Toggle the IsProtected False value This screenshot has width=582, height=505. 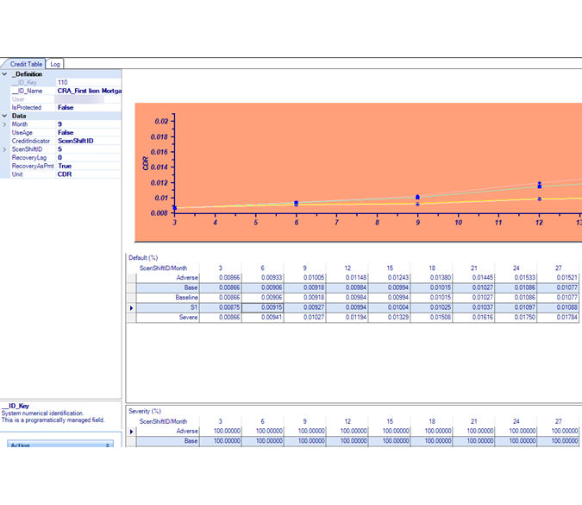[66, 108]
